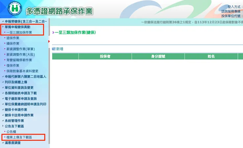Click the 諮詢服務專線 label
Viewport: 243px width, 148px height.
tap(232, 11)
